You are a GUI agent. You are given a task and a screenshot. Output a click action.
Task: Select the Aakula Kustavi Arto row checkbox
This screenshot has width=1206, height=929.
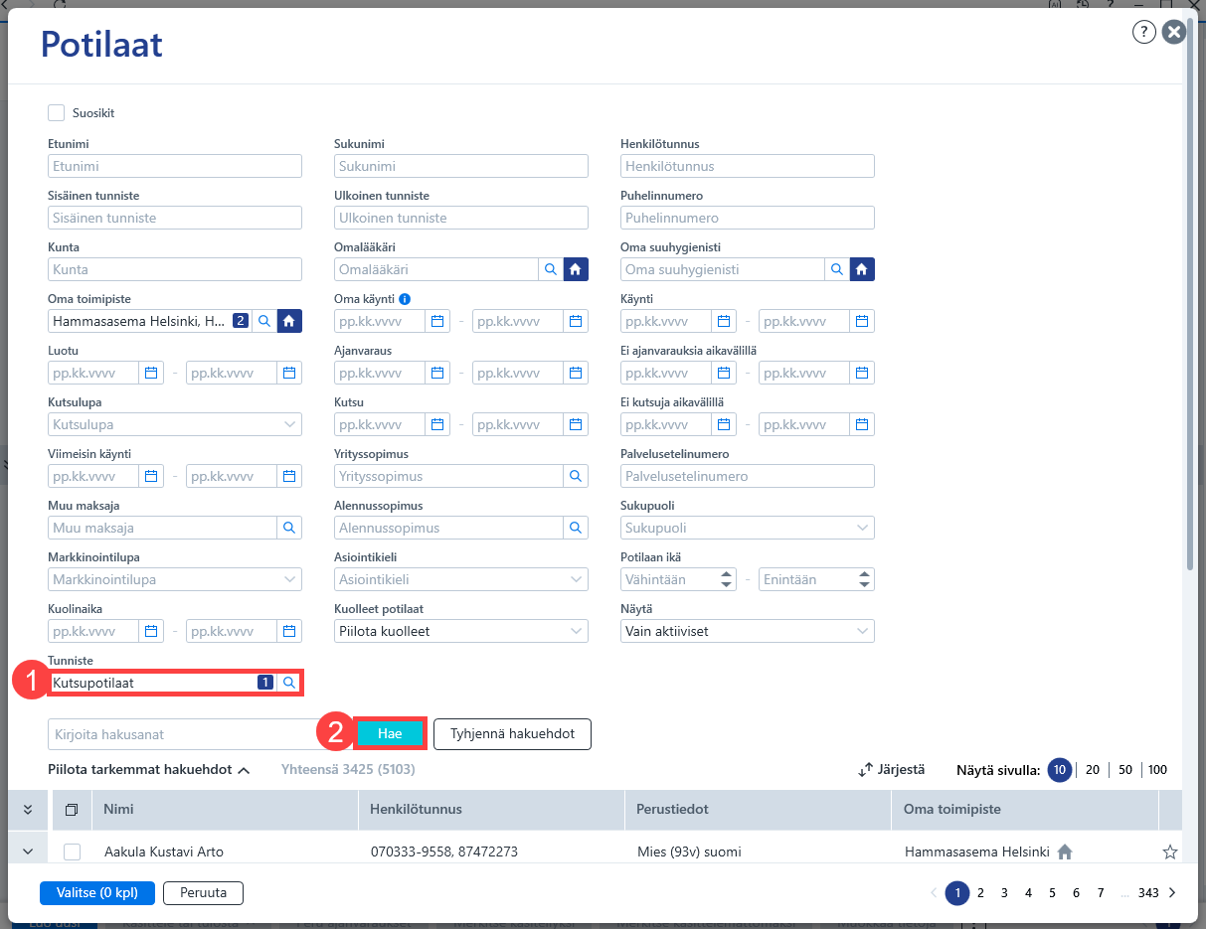(x=72, y=852)
